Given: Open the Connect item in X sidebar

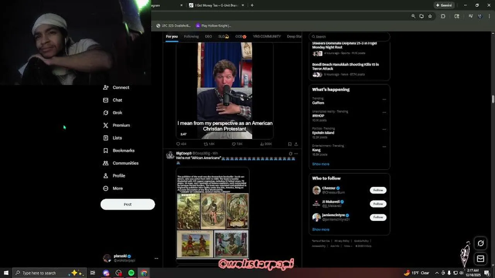Looking at the screenshot, I should point(116,87).
